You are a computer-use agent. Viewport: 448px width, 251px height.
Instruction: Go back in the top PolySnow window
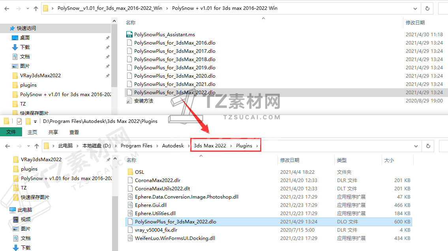7,9
